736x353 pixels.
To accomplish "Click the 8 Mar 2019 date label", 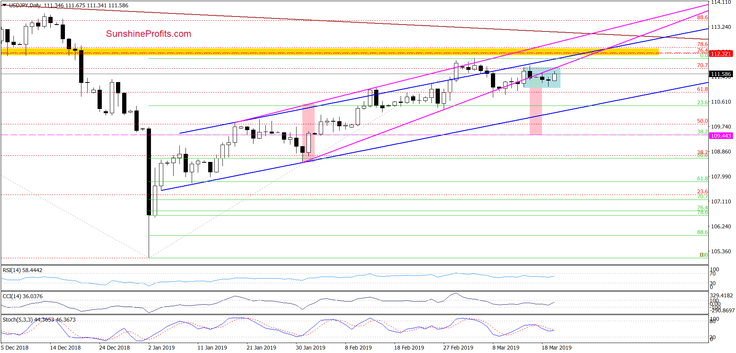I will click(x=506, y=348).
